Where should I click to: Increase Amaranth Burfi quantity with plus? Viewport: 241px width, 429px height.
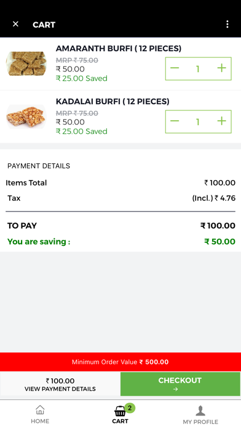pyautogui.click(x=221, y=68)
